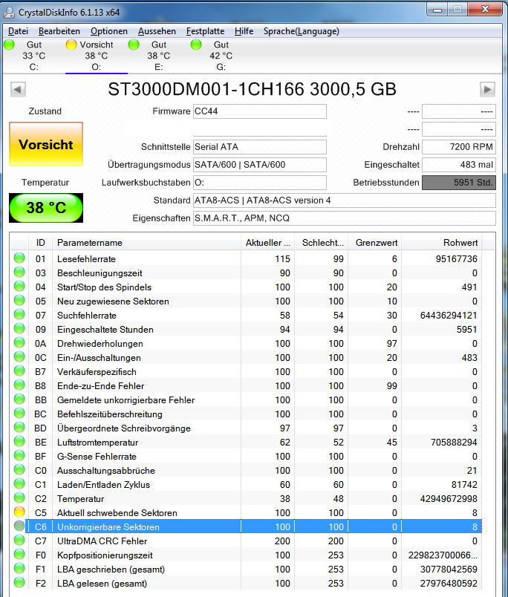This screenshot has width=508, height=597.
Task: Click status orb of Eingeschaltete Stunden row
Action: [19, 329]
